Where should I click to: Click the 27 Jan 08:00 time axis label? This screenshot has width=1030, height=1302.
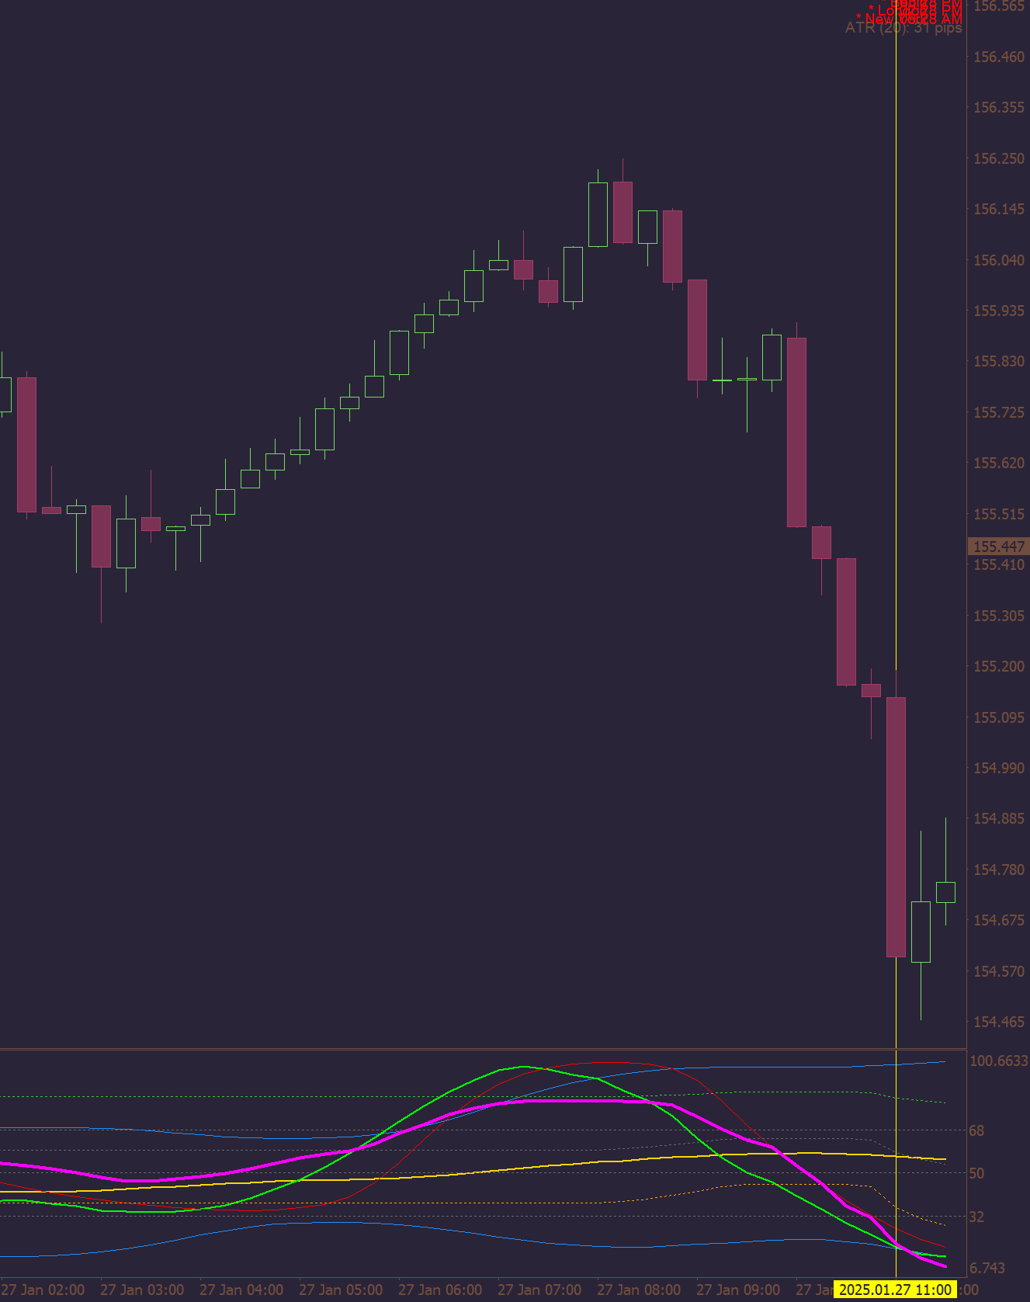click(x=639, y=1290)
